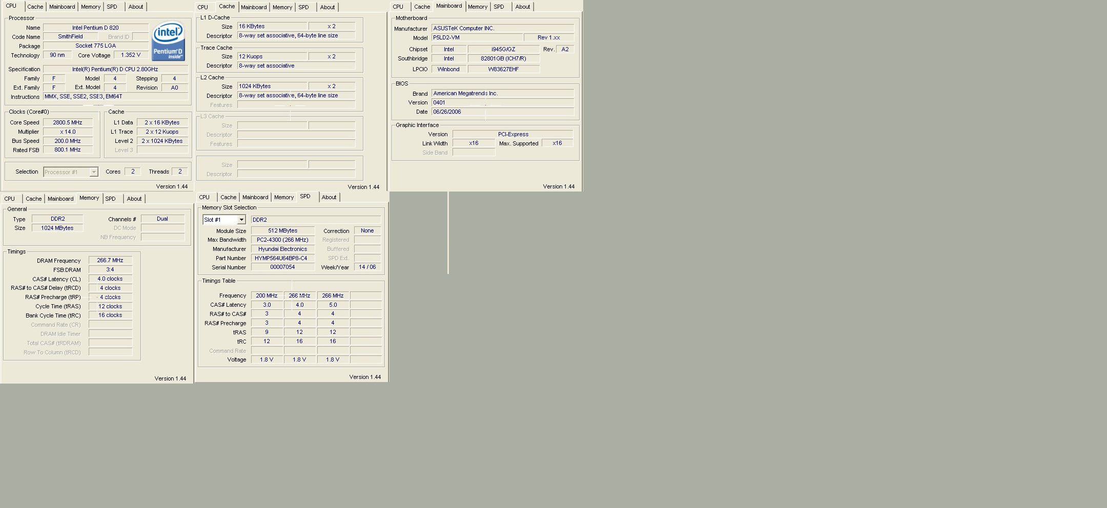Select the 200 MHz Frequency cell in Timings Table
1107x508 pixels.
click(266, 296)
